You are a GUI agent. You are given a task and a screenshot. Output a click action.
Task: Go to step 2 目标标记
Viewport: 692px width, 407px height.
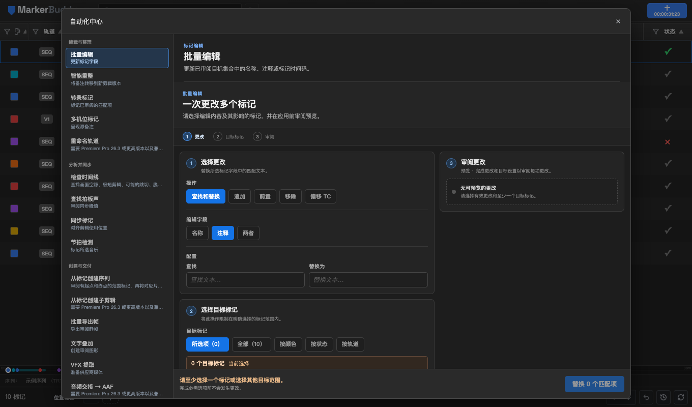point(228,136)
